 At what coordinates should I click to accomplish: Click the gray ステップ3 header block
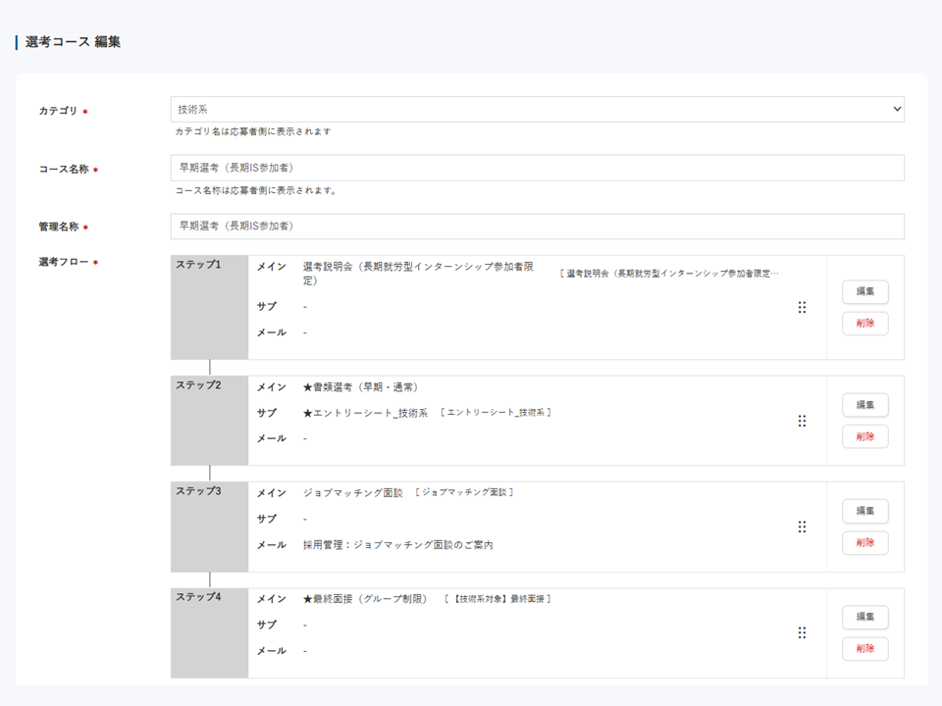(x=209, y=527)
